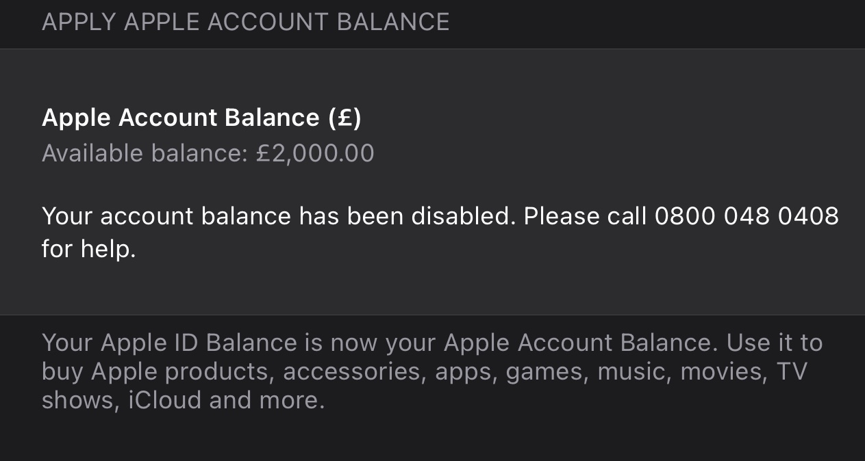Tap the "Please call" text
The height and width of the screenshot is (461, 865).
(585, 216)
